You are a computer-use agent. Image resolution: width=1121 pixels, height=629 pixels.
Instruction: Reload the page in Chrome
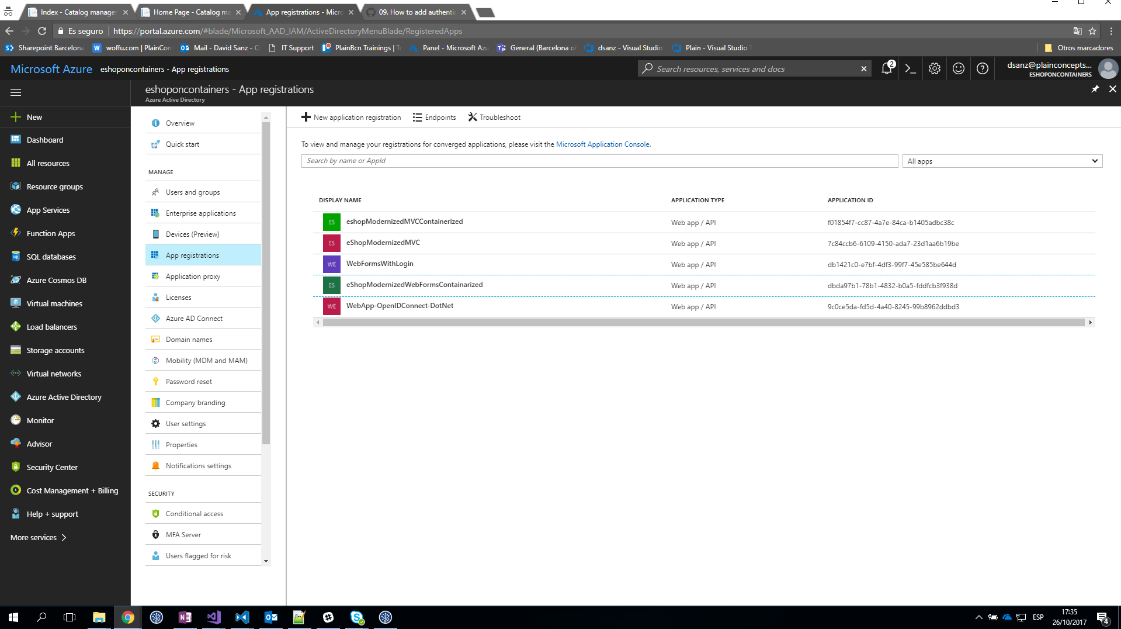[x=42, y=31]
